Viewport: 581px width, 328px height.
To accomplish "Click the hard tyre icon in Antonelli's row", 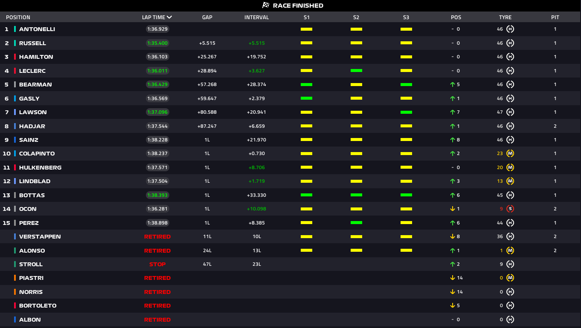I will (510, 29).
